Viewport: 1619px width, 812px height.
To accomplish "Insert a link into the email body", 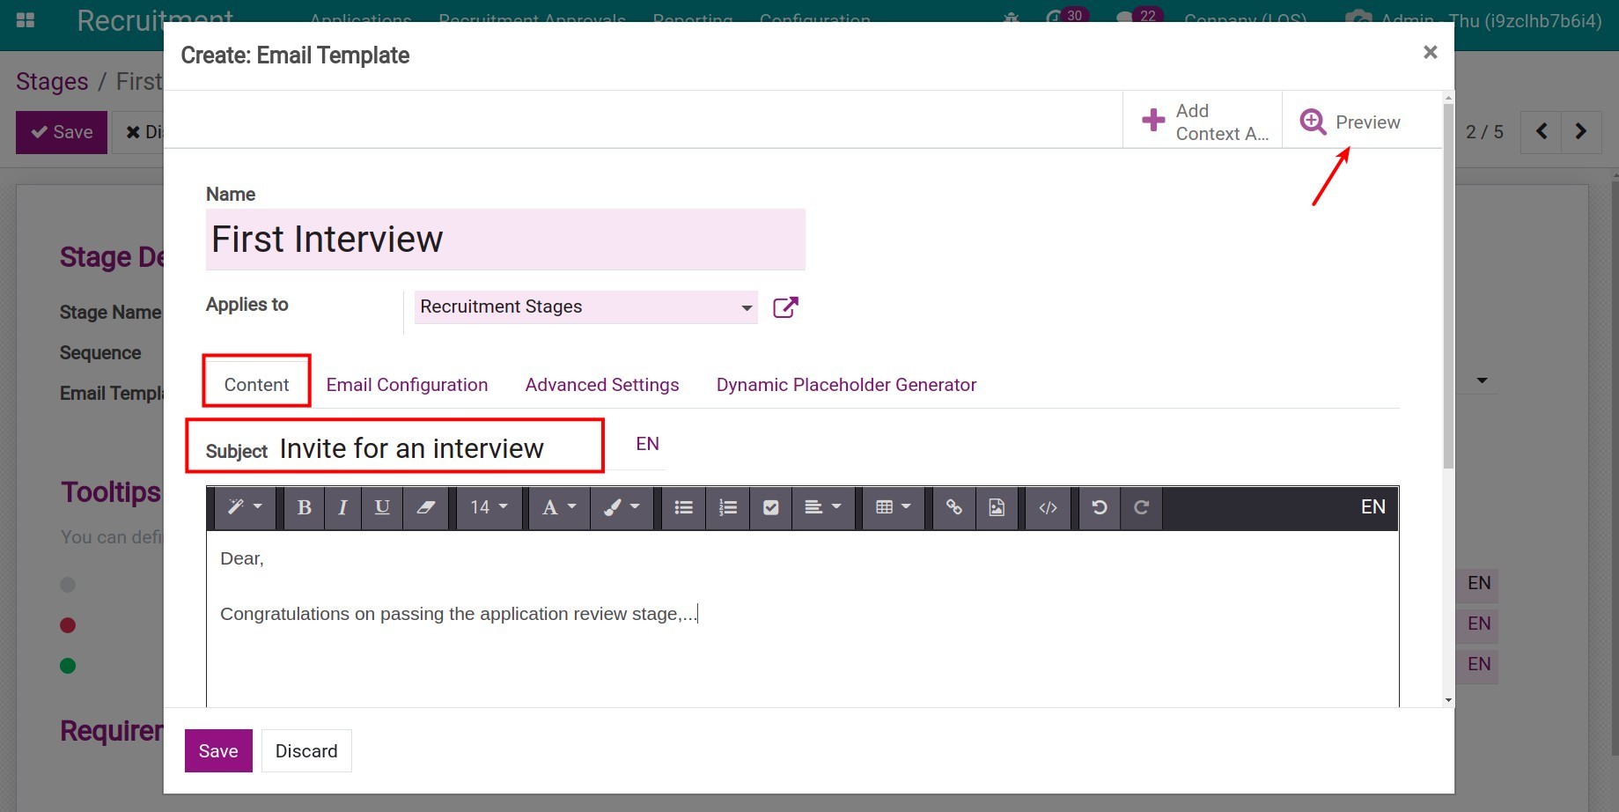I will click(x=953, y=507).
